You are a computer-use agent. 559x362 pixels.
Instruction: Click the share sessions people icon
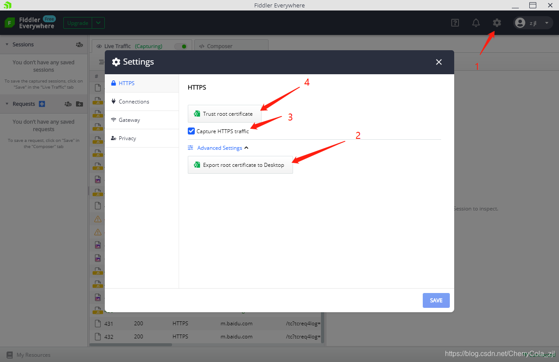(79, 45)
